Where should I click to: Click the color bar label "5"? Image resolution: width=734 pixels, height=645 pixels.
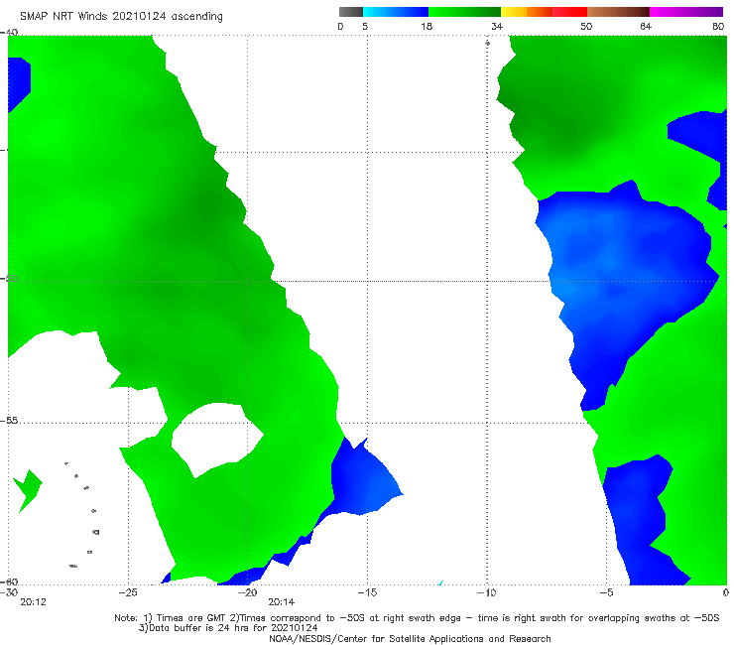tap(365, 26)
